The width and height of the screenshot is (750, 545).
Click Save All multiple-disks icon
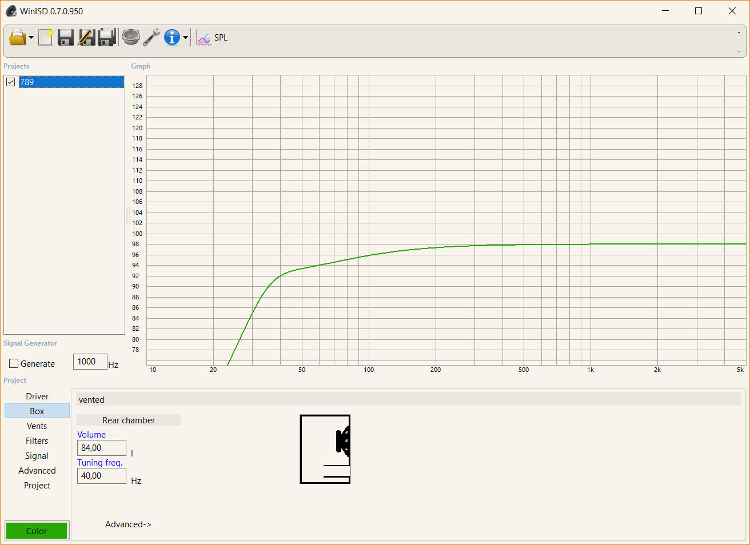(x=107, y=38)
